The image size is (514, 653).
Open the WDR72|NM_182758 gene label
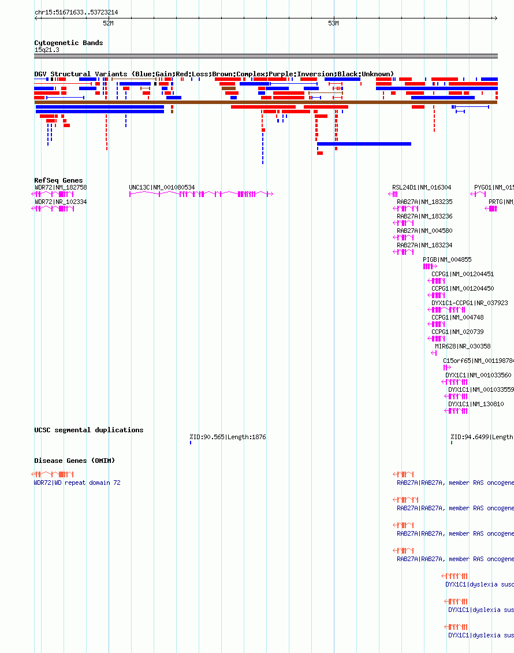coord(61,187)
